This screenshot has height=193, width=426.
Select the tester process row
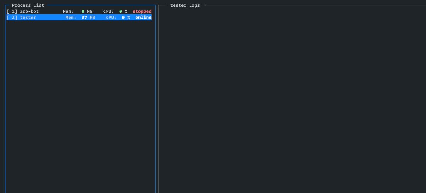(79, 17)
